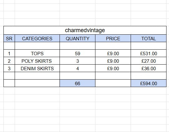
Task: Select the £27.00 total cell
Action: 148,61
